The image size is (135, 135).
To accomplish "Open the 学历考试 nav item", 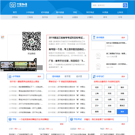I will tap(90, 12).
